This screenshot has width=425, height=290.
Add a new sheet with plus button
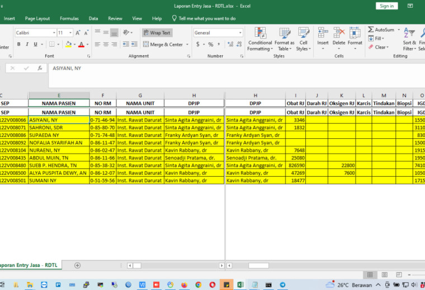[x=77, y=265]
